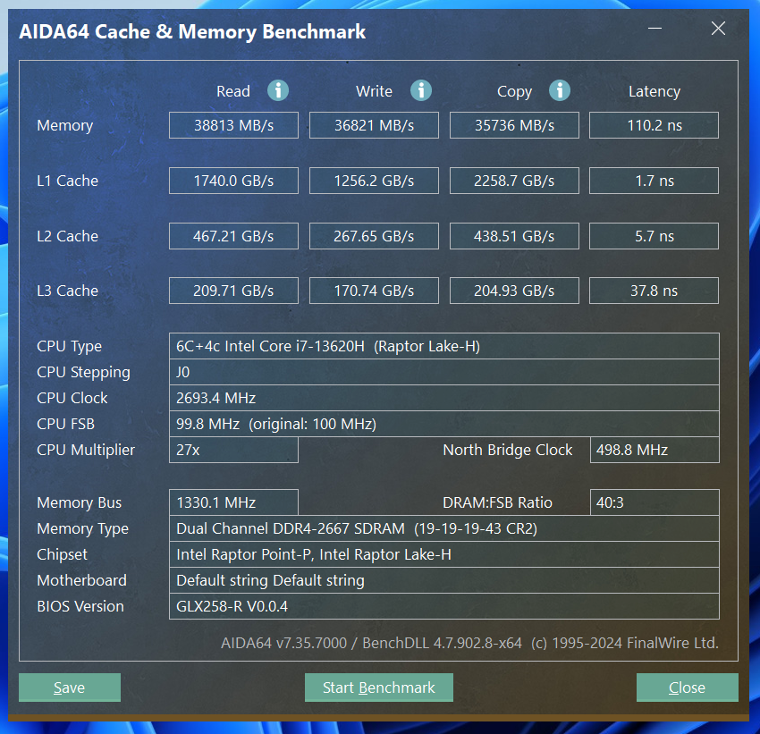Click the Memory Type description field

(444, 528)
